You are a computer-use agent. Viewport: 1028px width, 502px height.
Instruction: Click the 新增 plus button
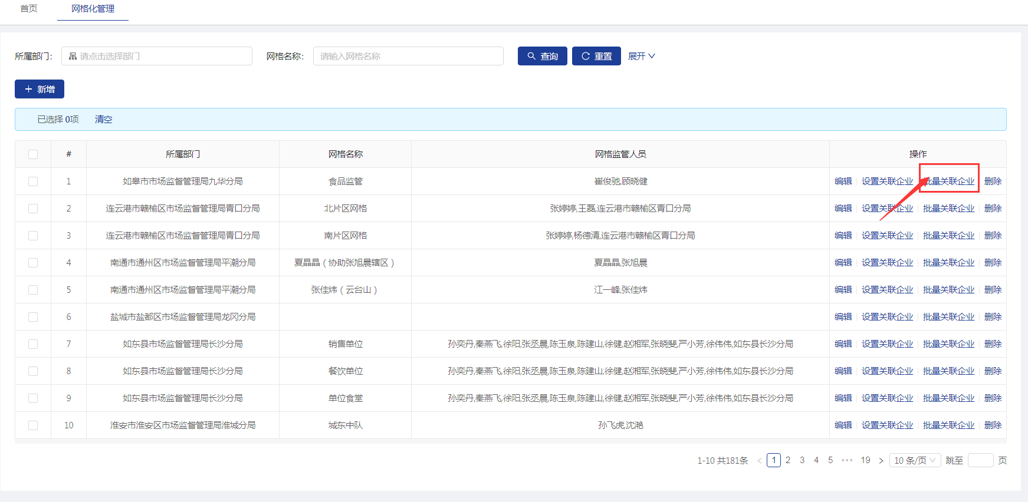[40, 89]
